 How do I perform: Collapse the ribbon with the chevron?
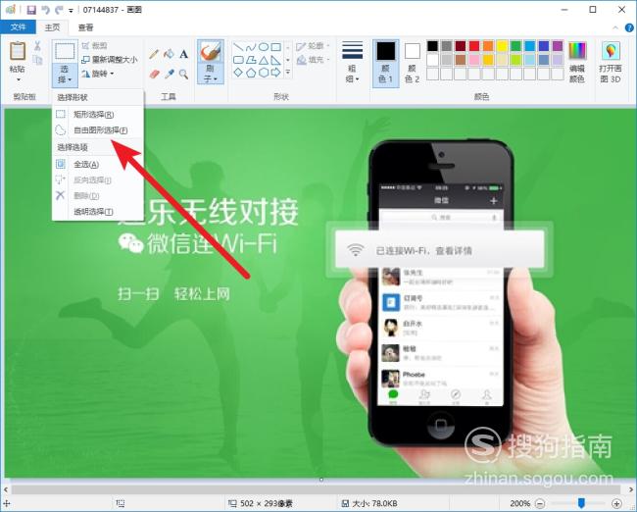pos(615,27)
